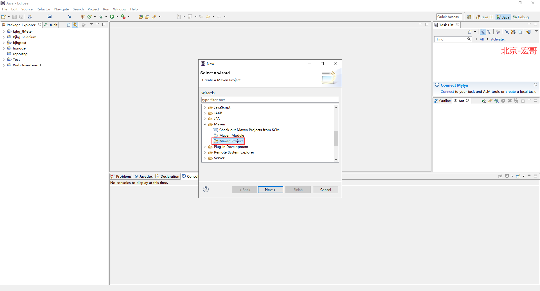Click the New Java Package icon
The width and height of the screenshot is (540, 291).
[x=83, y=17]
